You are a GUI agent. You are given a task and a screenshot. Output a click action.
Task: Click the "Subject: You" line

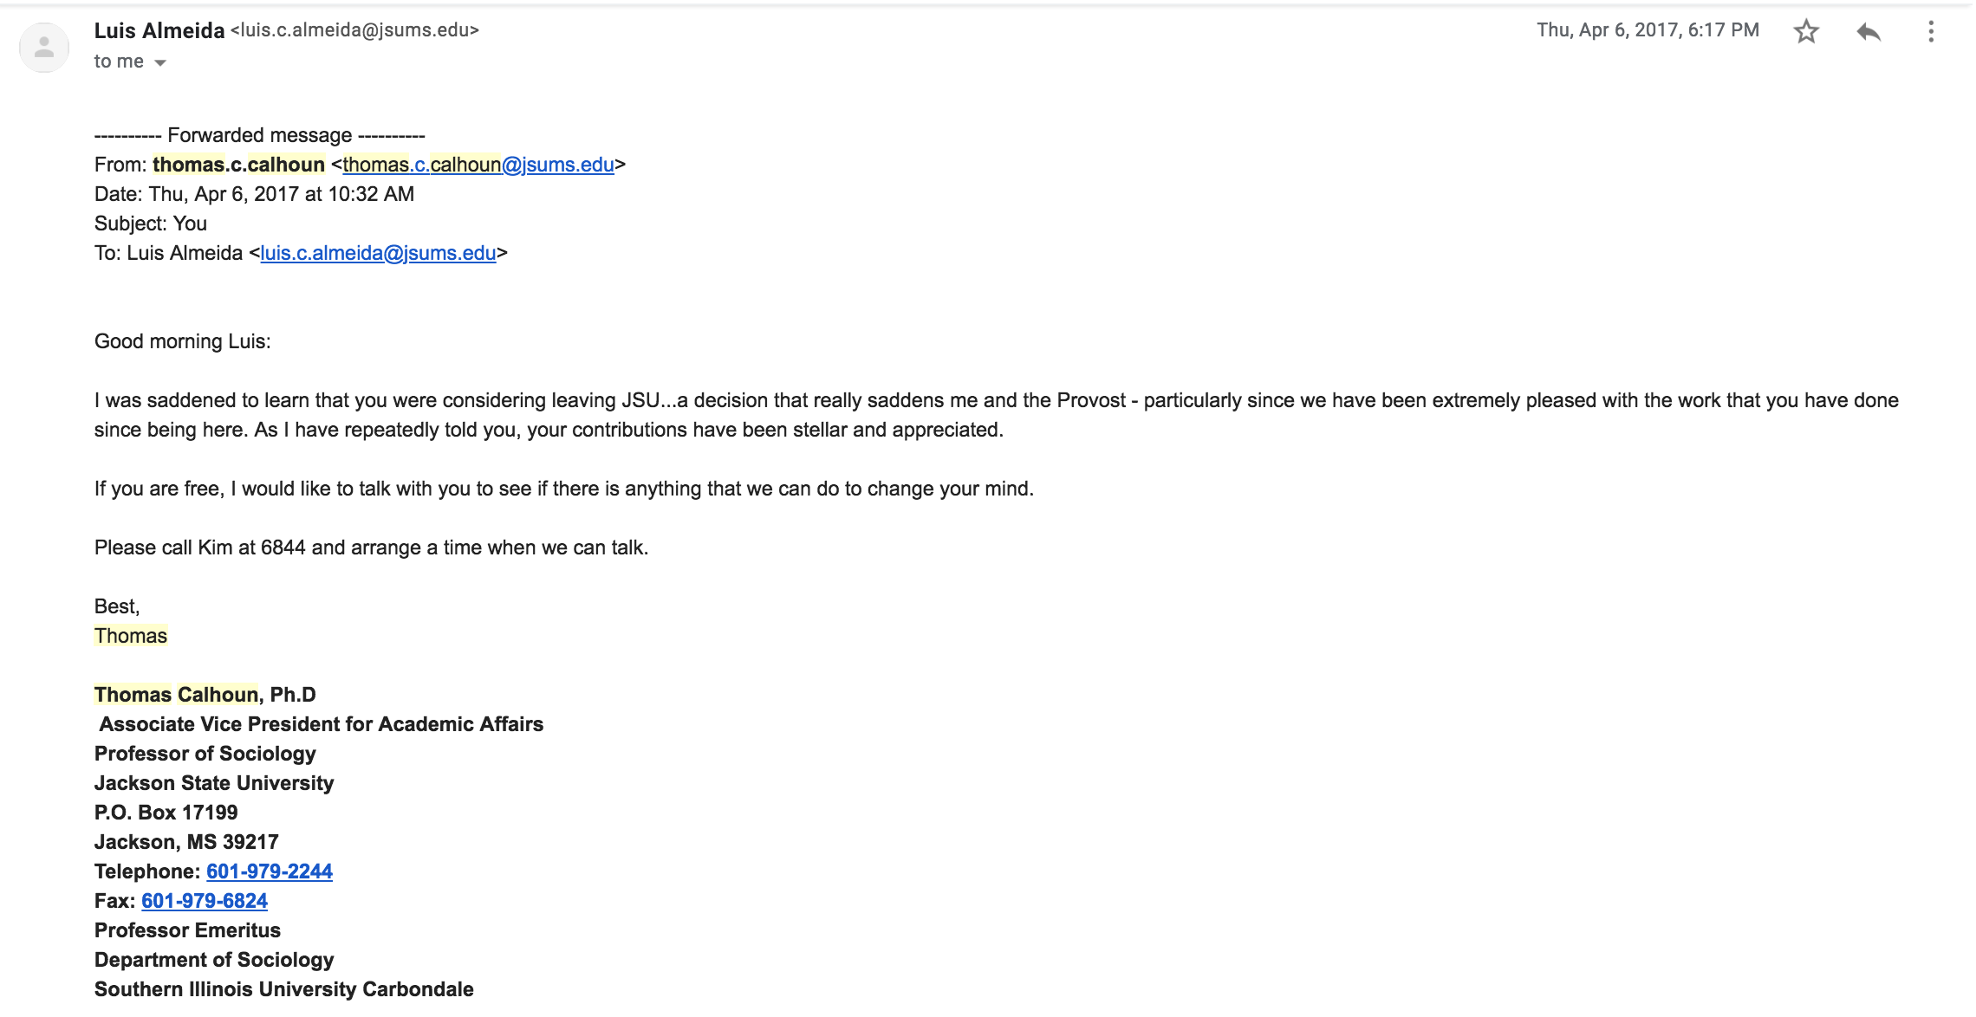[151, 223]
